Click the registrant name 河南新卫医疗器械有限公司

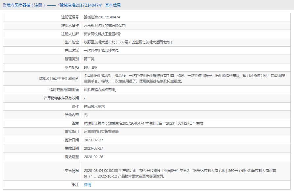tap(105, 25)
